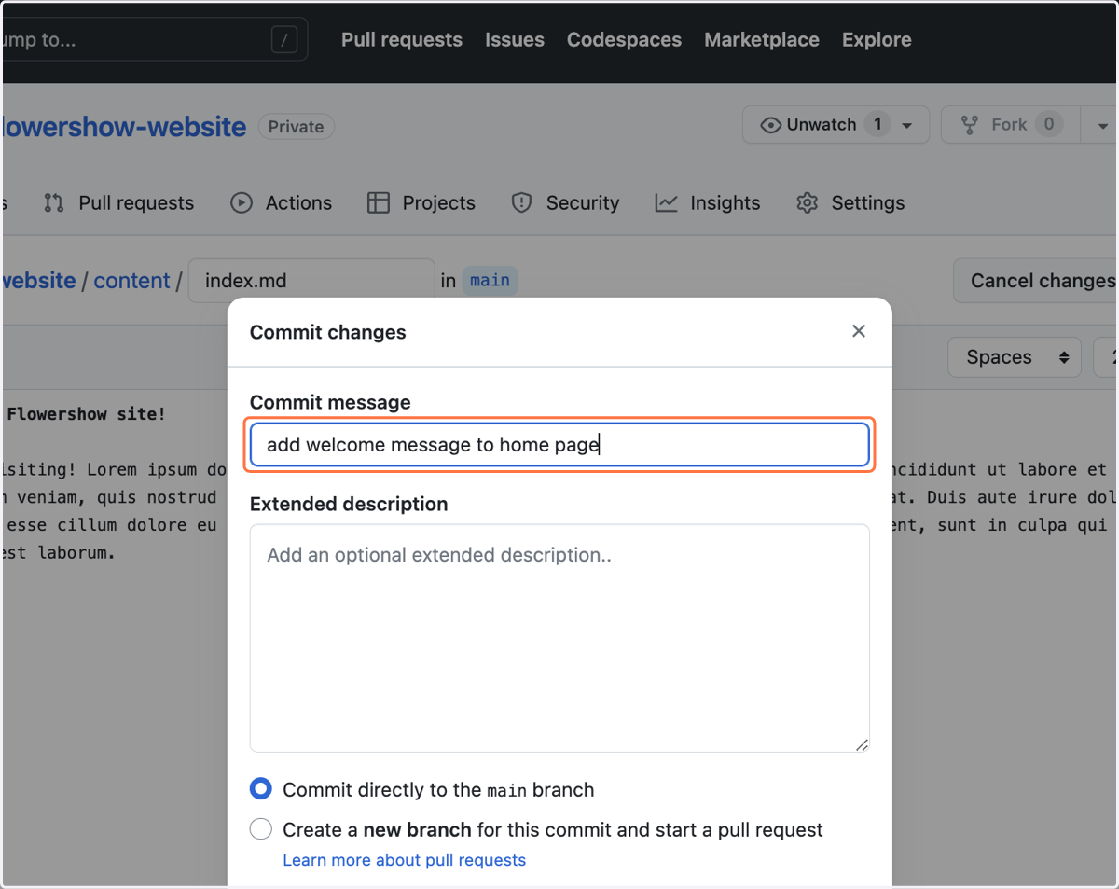This screenshot has width=1119, height=889.
Task: Click the Actions play icon
Action: point(242,203)
